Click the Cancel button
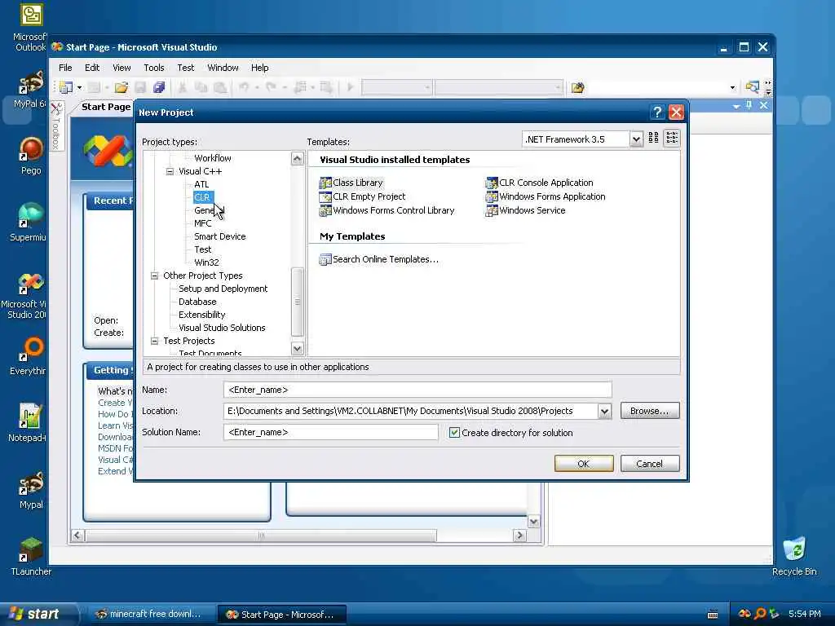835x626 pixels. pyautogui.click(x=650, y=464)
